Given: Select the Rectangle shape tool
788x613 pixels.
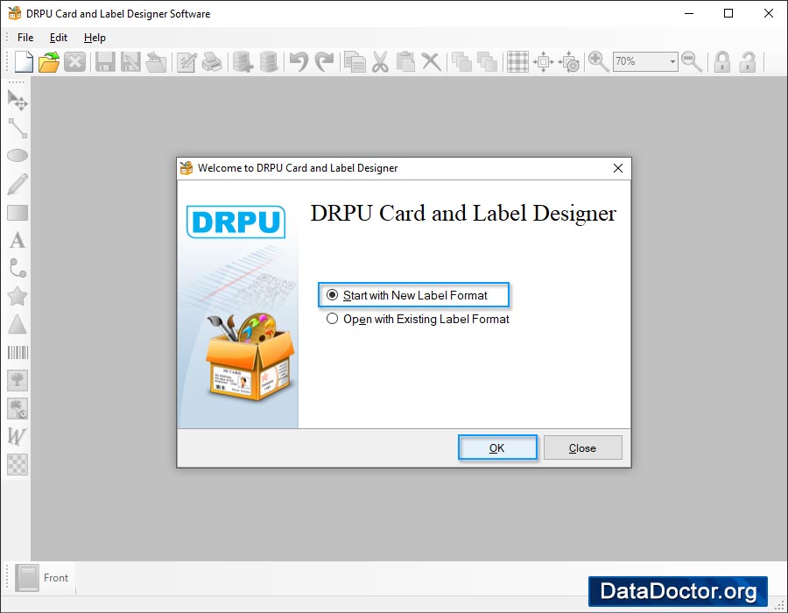Looking at the screenshot, I should click(18, 213).
